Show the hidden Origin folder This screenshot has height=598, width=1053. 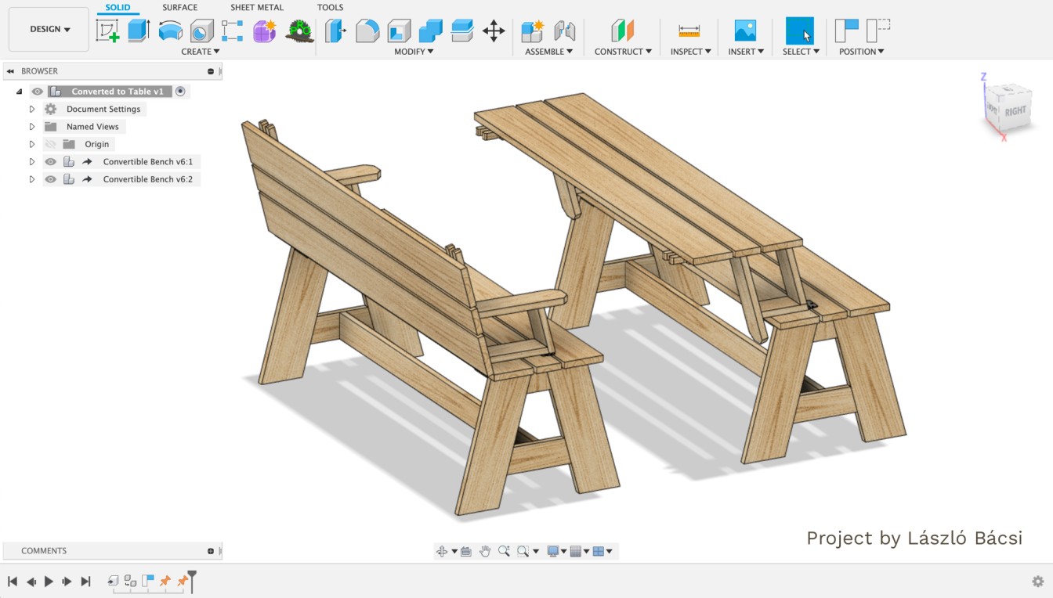51,144
